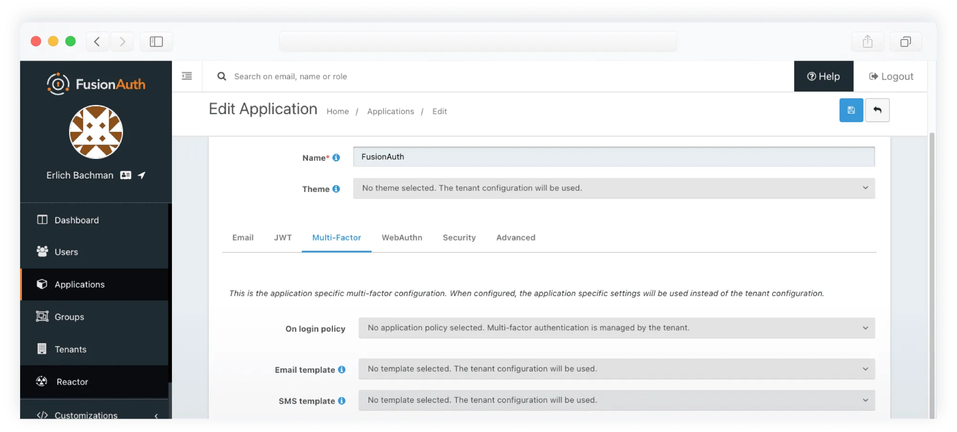Image resolution: width=957 pixels, height=432 pixels.
Task: Toggle the browser sidebar panel button
Action: pos(156,42)
